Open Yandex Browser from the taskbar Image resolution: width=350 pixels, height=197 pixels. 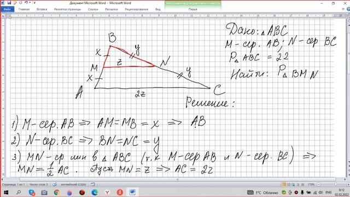[x=107, y=192]
